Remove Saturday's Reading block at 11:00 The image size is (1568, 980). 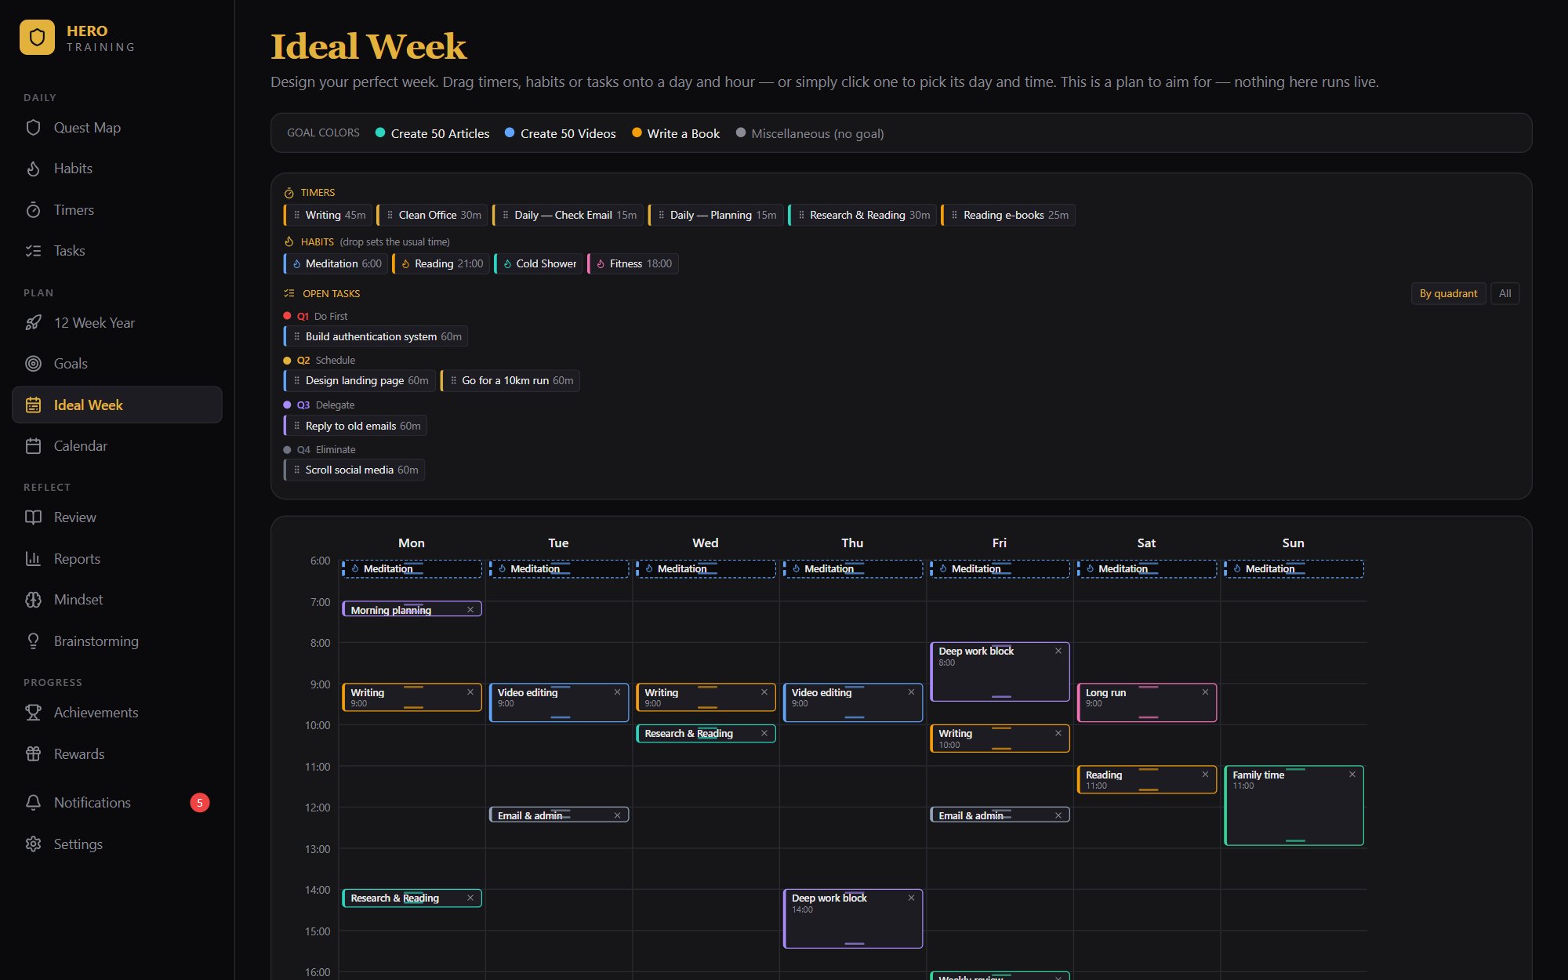coord(1205,774)
